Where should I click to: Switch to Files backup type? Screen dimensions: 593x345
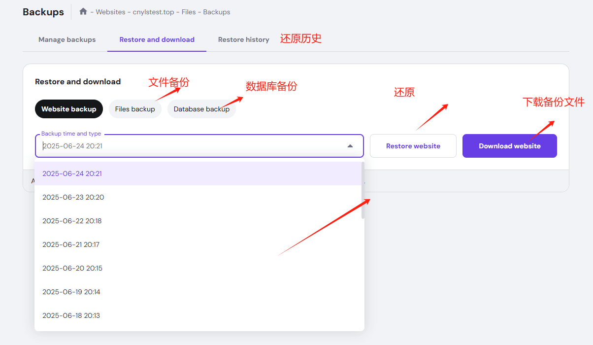(x=135, y=109)
